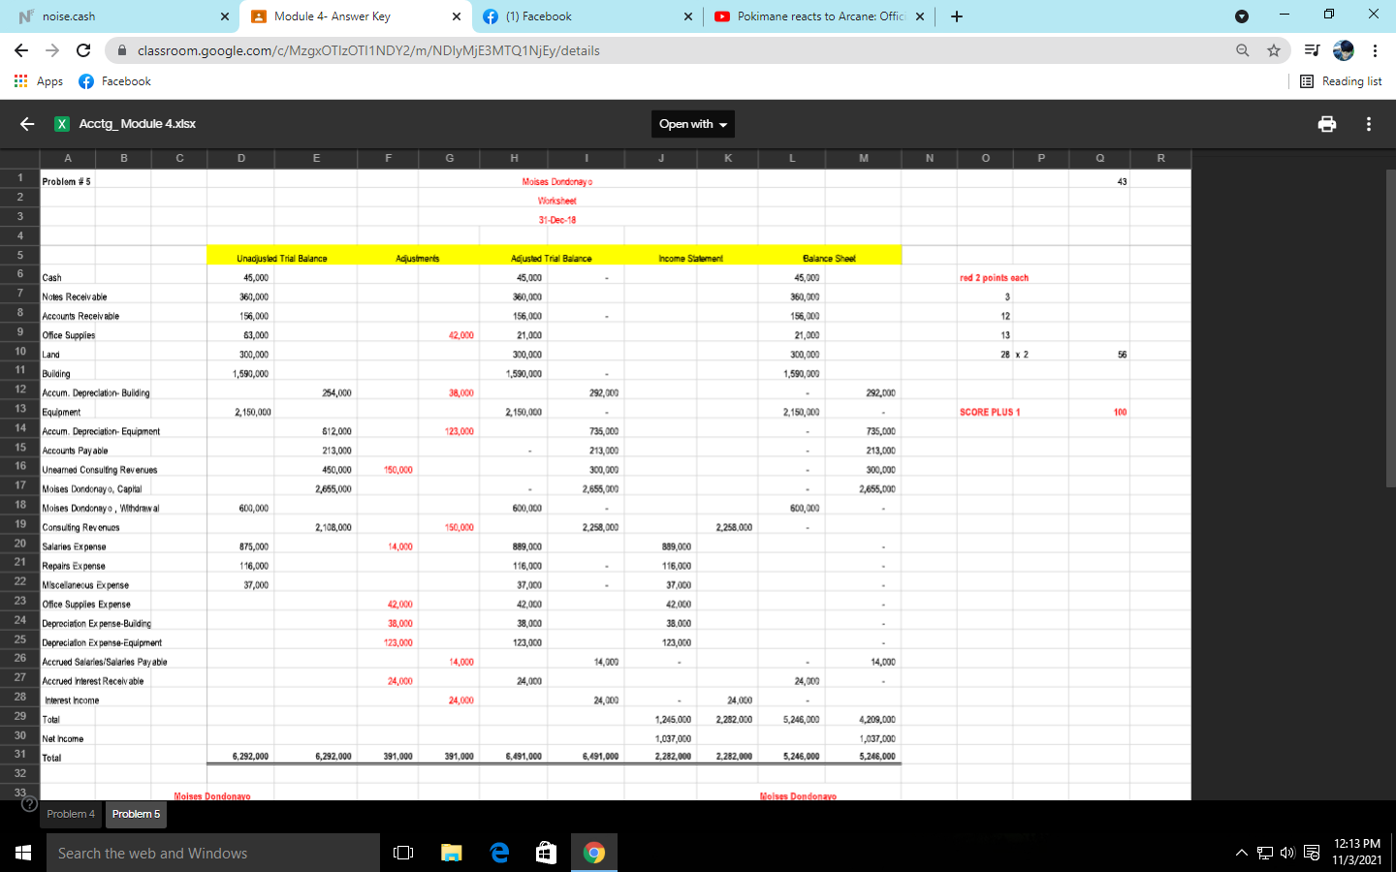
Task: Open the network icon in system tray
Action: [1264, 853]
